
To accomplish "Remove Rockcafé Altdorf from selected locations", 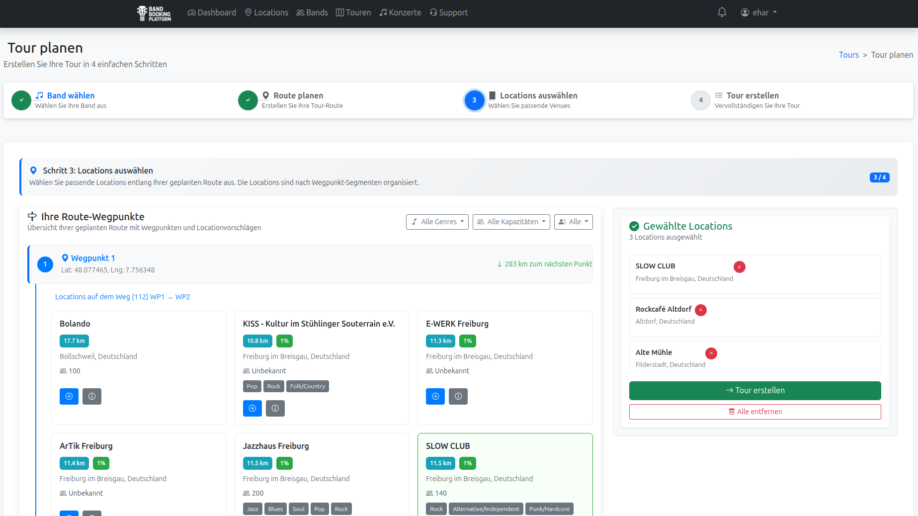I will coord(700,310).
